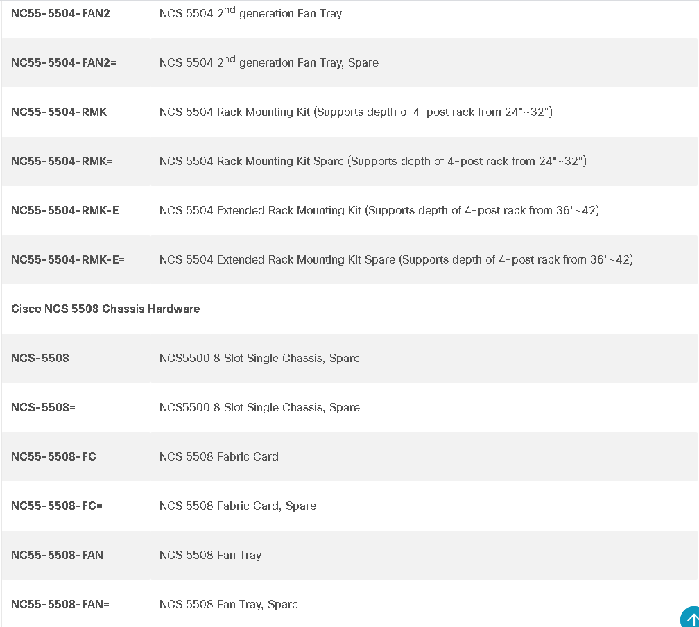Click the back-to-top arrow icon
Screen dimensions: 699x627
691,617
